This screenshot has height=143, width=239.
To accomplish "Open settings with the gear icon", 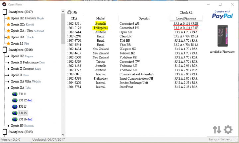I will click(228, 130).
